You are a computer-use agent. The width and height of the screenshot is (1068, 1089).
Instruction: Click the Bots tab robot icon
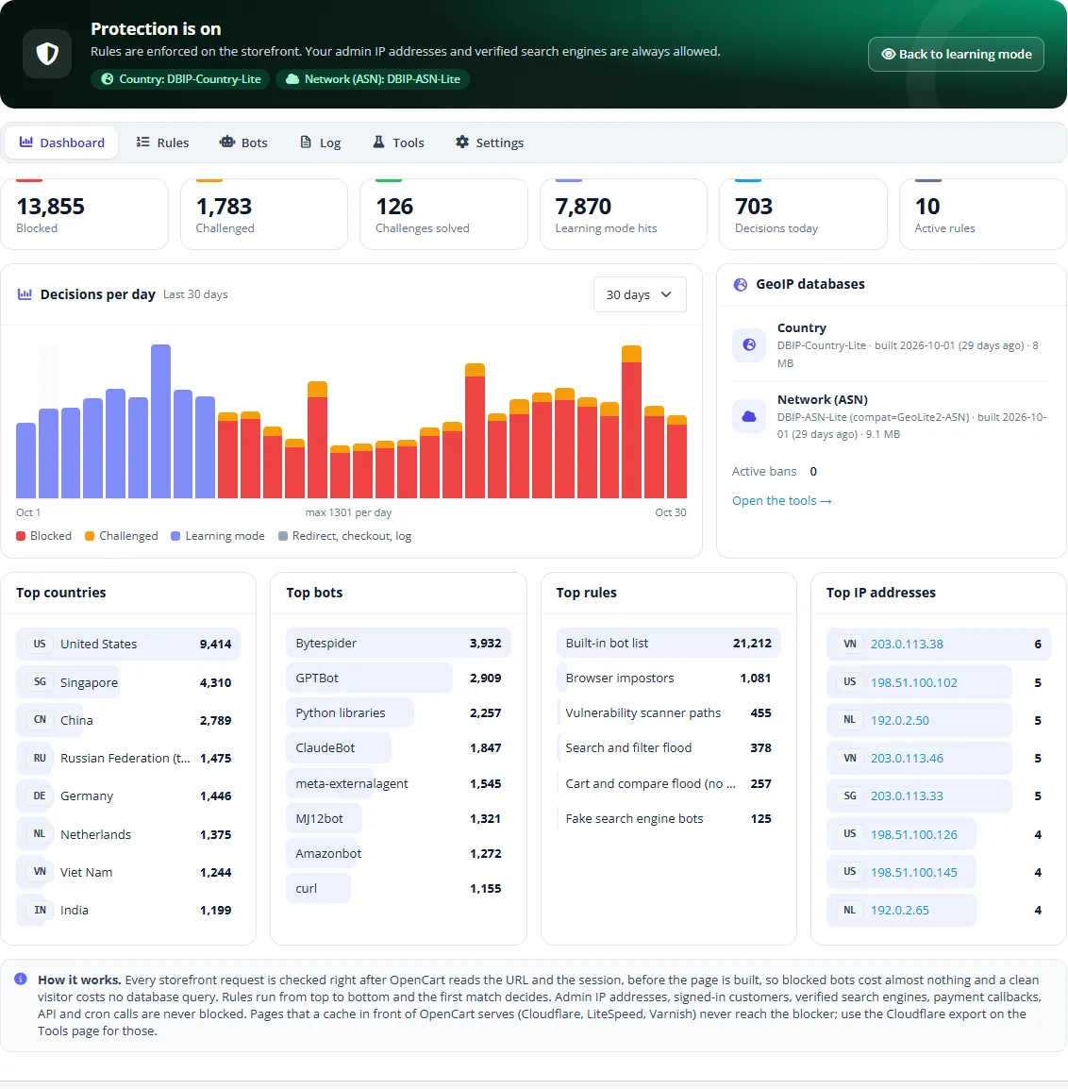click(x=227, y=142)
